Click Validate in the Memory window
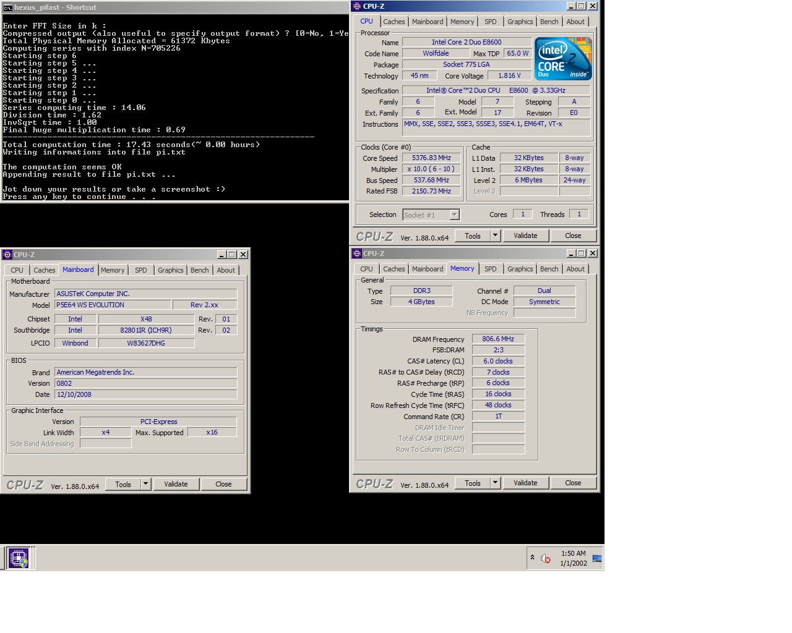The width and height of the screenshot is (792, 633). (x=525, y=483)
